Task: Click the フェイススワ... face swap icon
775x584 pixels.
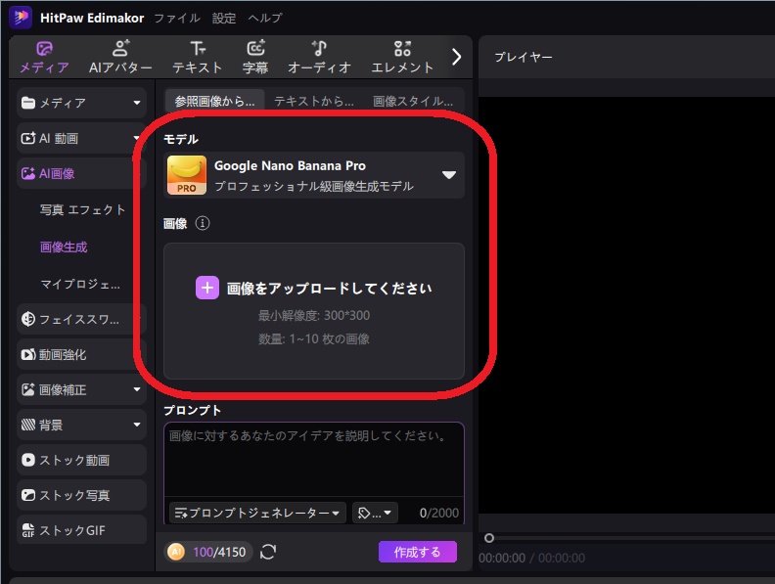Action: (28, 319)
